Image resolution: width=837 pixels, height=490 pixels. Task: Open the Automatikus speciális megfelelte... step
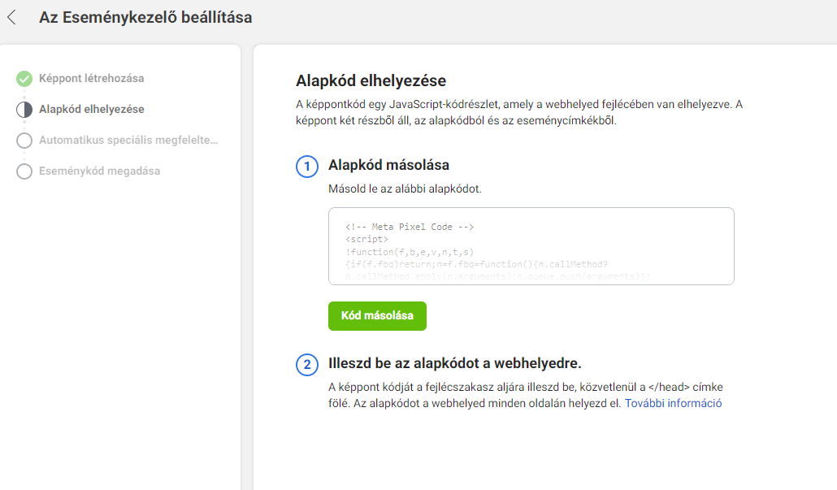(x=128, y=140)
